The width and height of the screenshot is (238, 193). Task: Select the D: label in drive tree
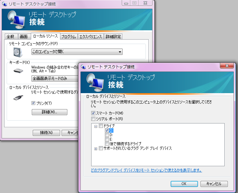111,135
